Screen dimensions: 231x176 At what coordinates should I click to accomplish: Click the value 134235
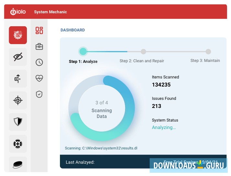pyautogui.click(x=161, y=85)
